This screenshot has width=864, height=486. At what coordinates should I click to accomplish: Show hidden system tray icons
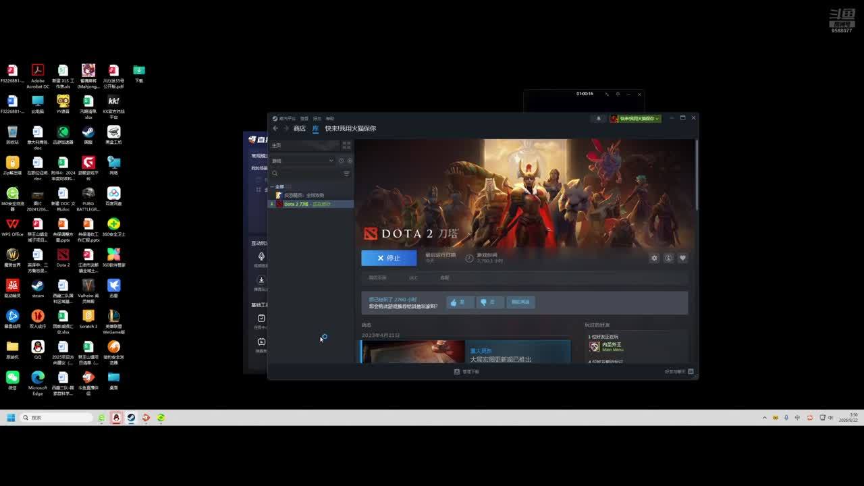click(764, 418)
